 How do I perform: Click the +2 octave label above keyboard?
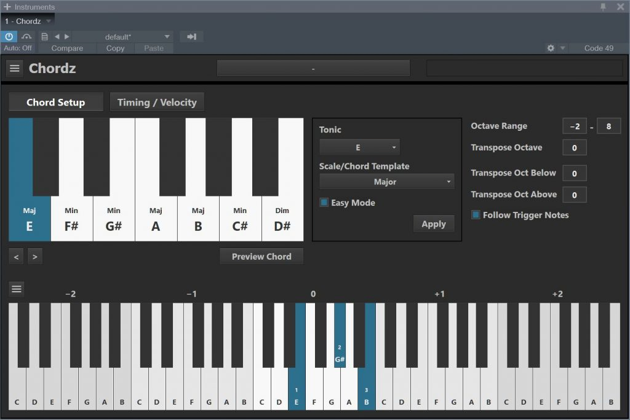[x=557, y=294]
